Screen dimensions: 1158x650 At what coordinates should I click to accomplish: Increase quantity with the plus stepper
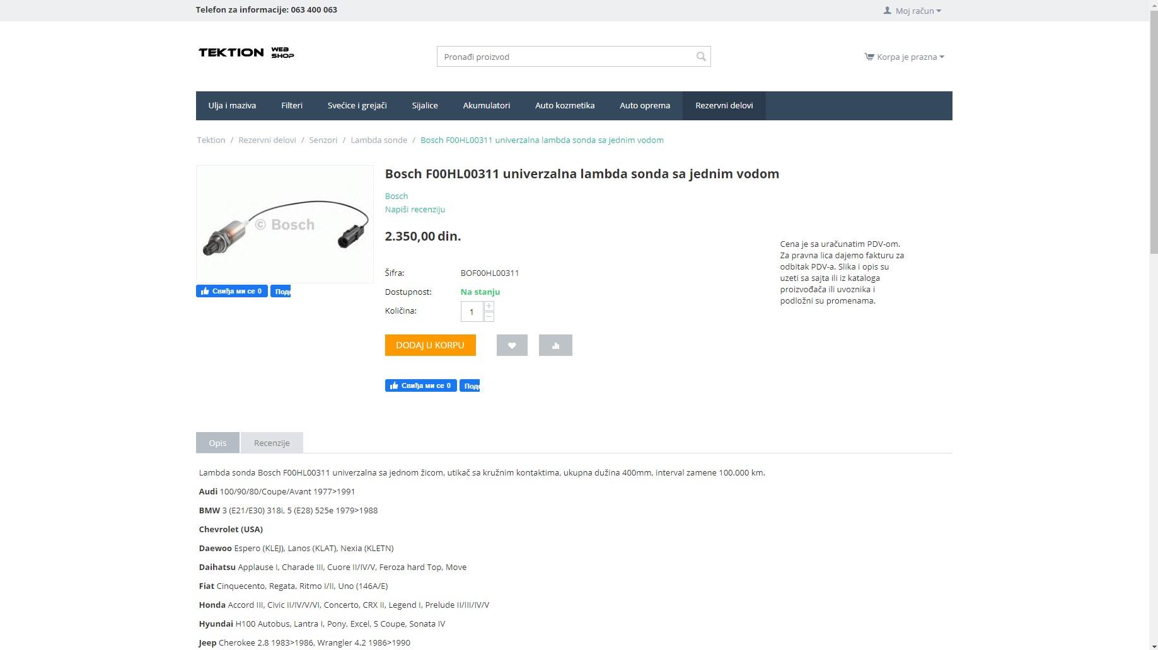pos(489,306)
